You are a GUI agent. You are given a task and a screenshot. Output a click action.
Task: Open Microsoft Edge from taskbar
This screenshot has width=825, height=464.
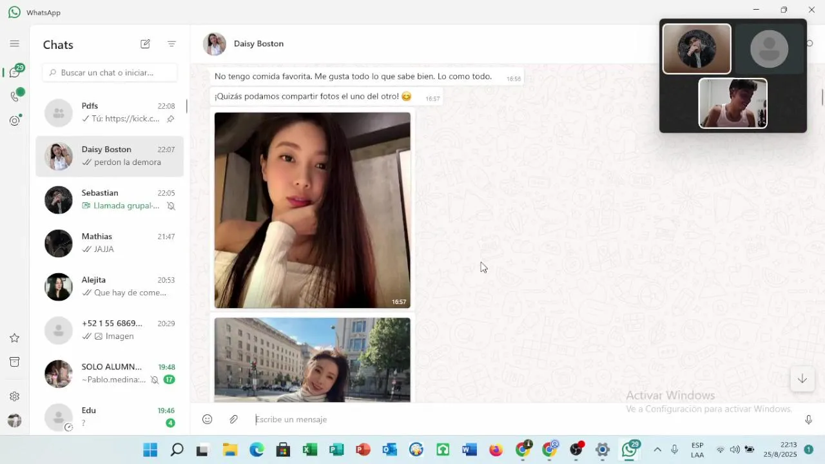[257, 450]
